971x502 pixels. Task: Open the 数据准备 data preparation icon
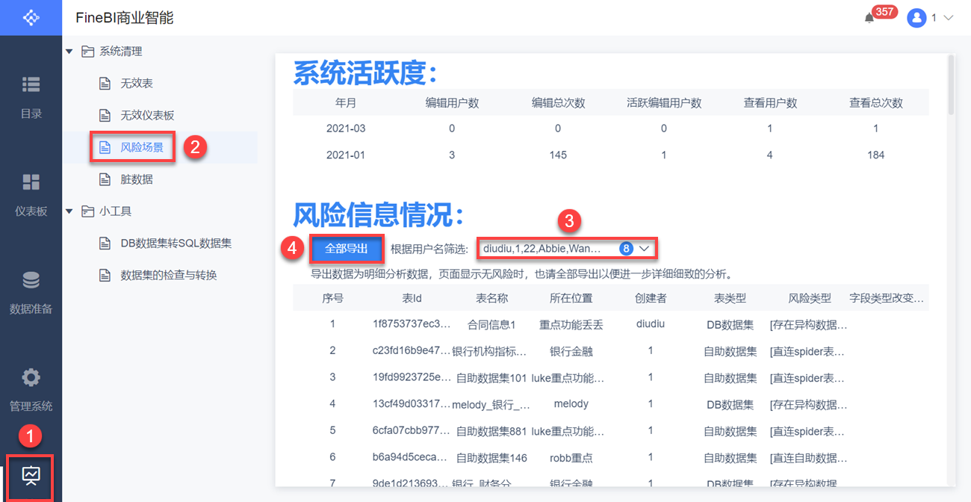point(31,280)
